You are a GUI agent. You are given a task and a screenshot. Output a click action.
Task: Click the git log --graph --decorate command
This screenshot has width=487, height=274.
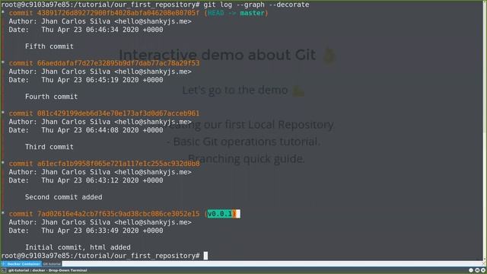pyautogui.click(x=256, y=5)
